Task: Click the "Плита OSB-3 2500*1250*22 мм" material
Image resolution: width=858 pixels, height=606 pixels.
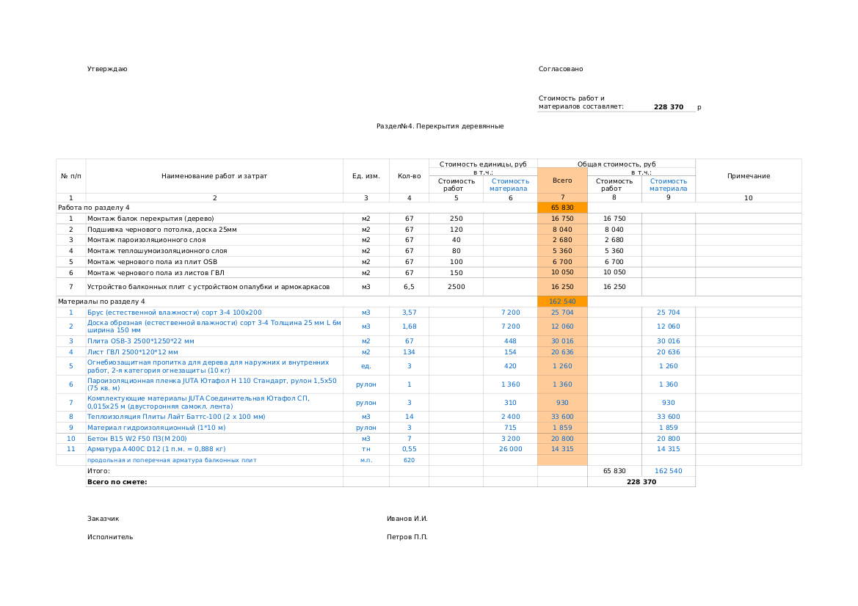Action: 141,341
